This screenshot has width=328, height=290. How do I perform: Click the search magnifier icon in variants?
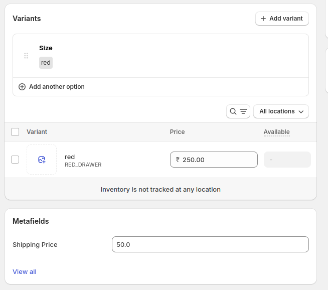(x=233, y=111)
